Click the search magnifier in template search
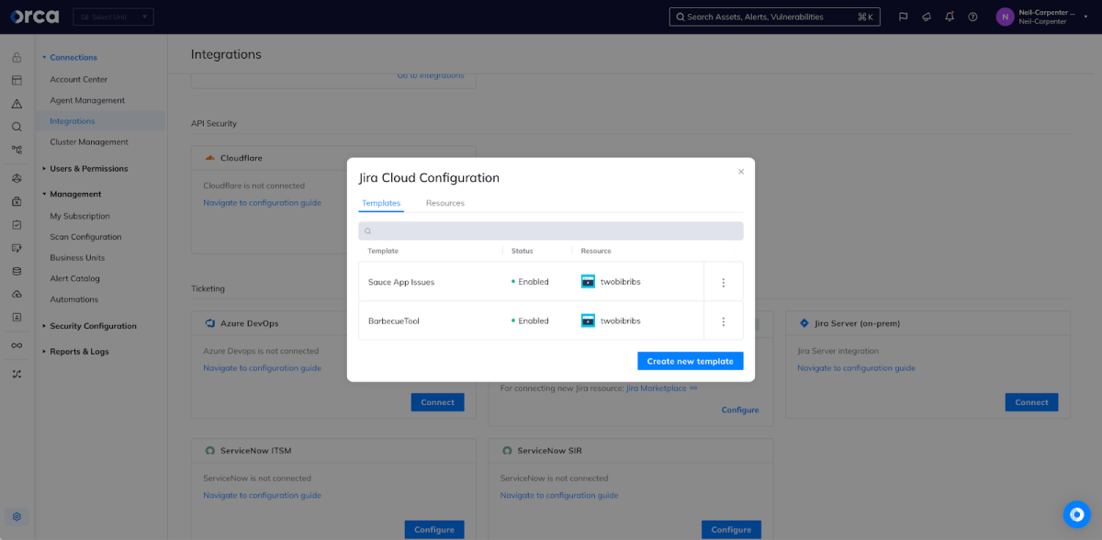 coord(368,231)
